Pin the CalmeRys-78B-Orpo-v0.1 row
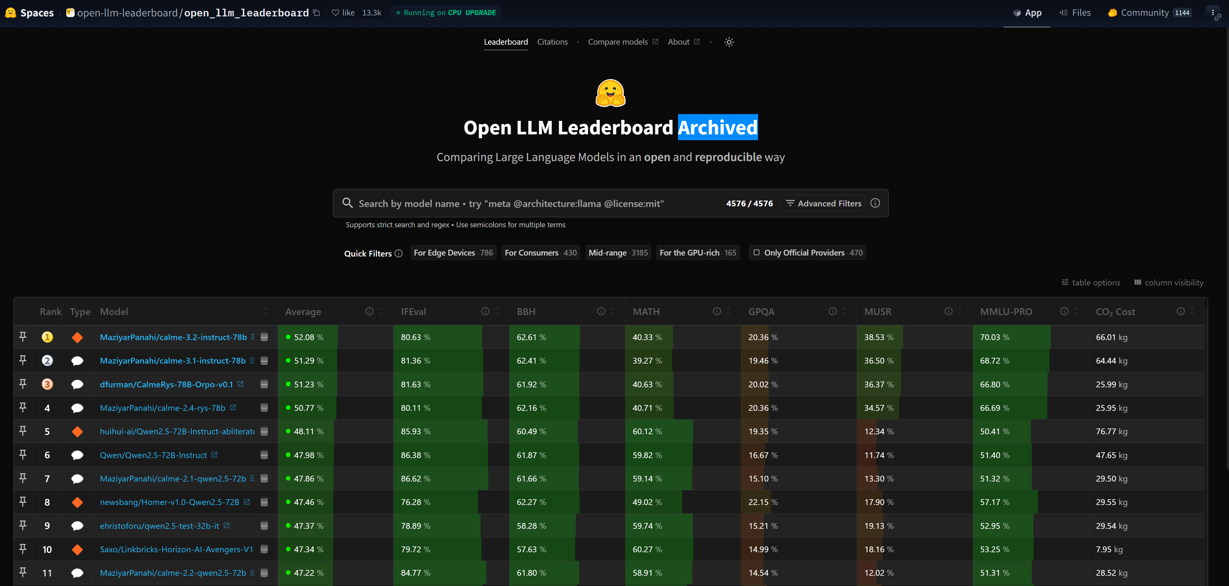 [x=23, y=384]
